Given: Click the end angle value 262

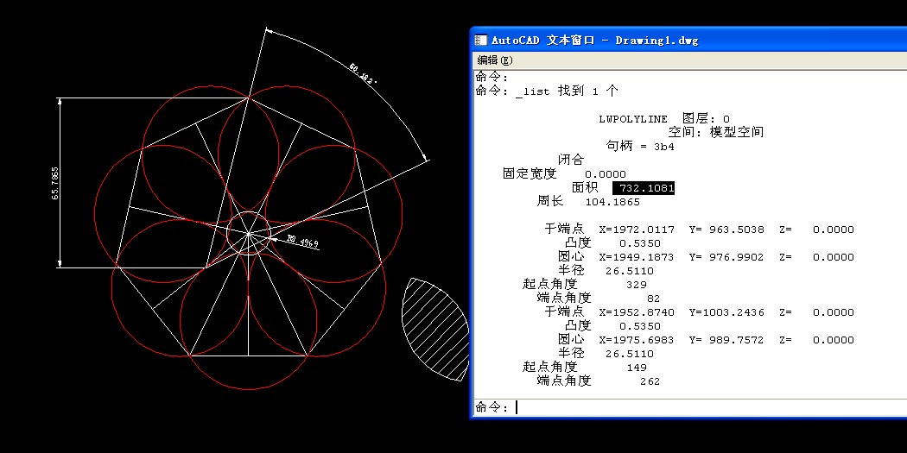Looking at the screenshot, I should coord(650,381).
